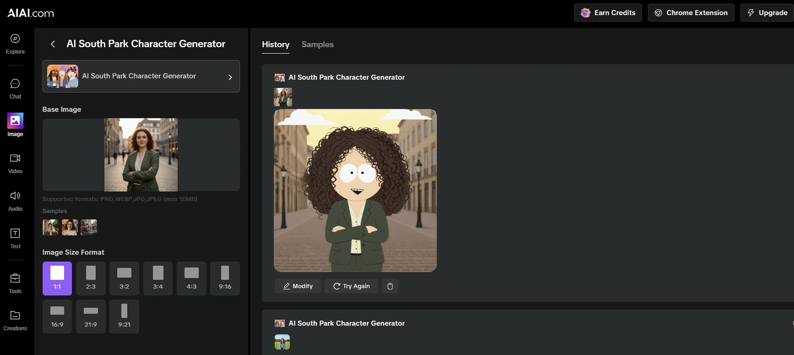The image size is (794, 355).
Task: Select the 9:16 image size format
Action: [x=225, y=279]
